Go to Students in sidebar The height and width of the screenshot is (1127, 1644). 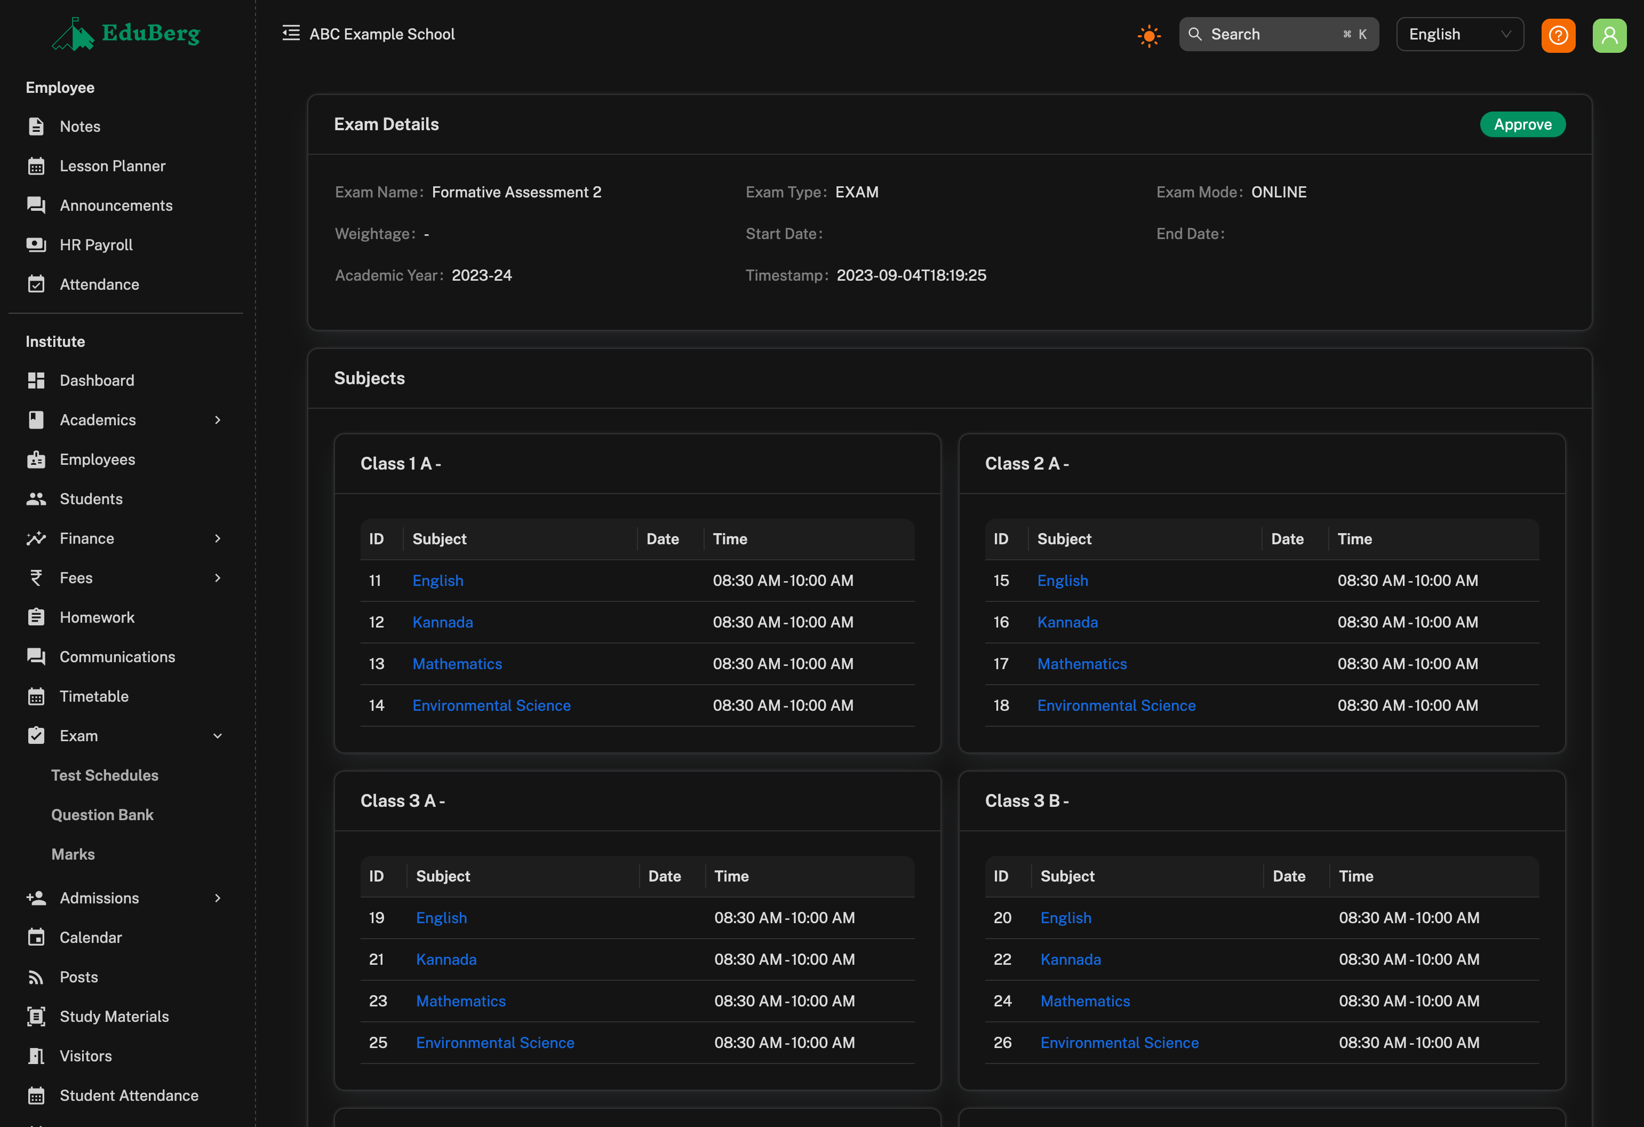tap(91, 499)
